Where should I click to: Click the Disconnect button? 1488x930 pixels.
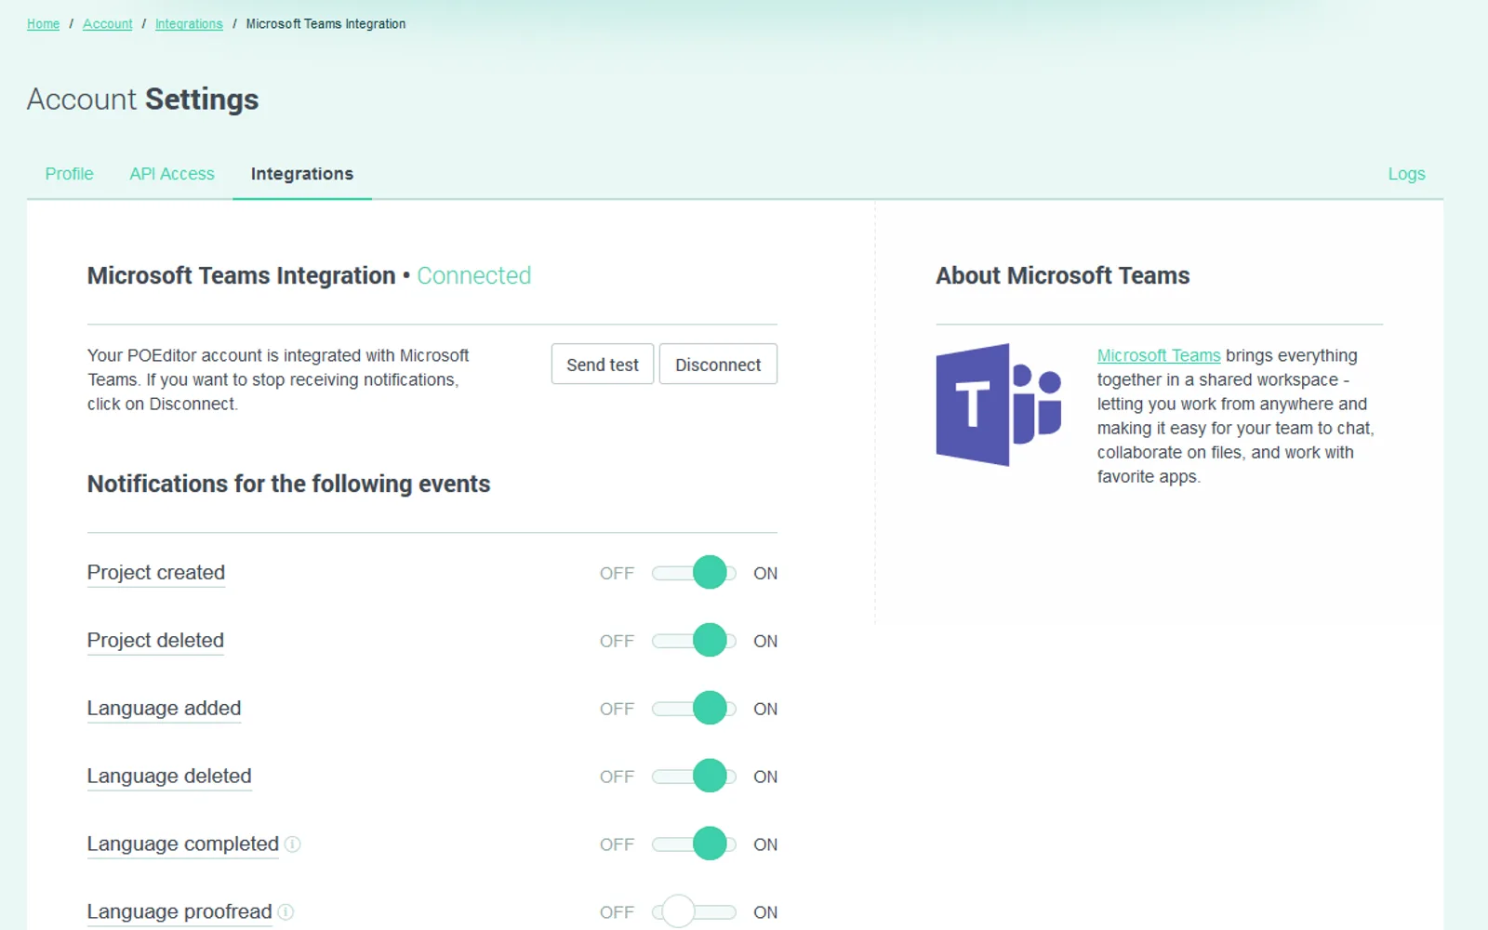coord(718,365)
